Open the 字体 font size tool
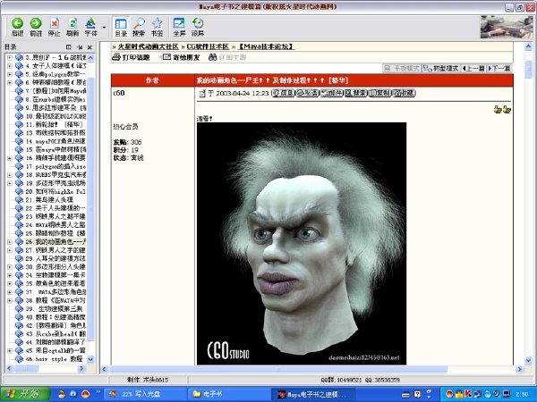This screenshot has width=537, height=402. point(90,27)
